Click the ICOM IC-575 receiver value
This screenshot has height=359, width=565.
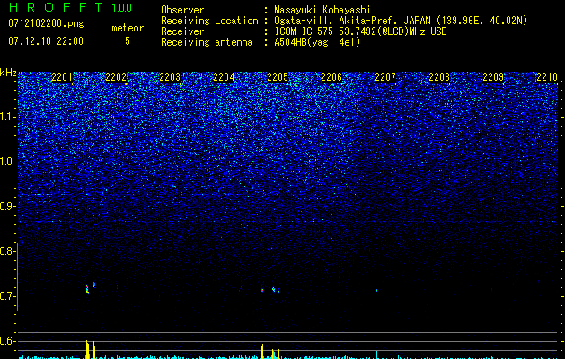pos(360,31)
